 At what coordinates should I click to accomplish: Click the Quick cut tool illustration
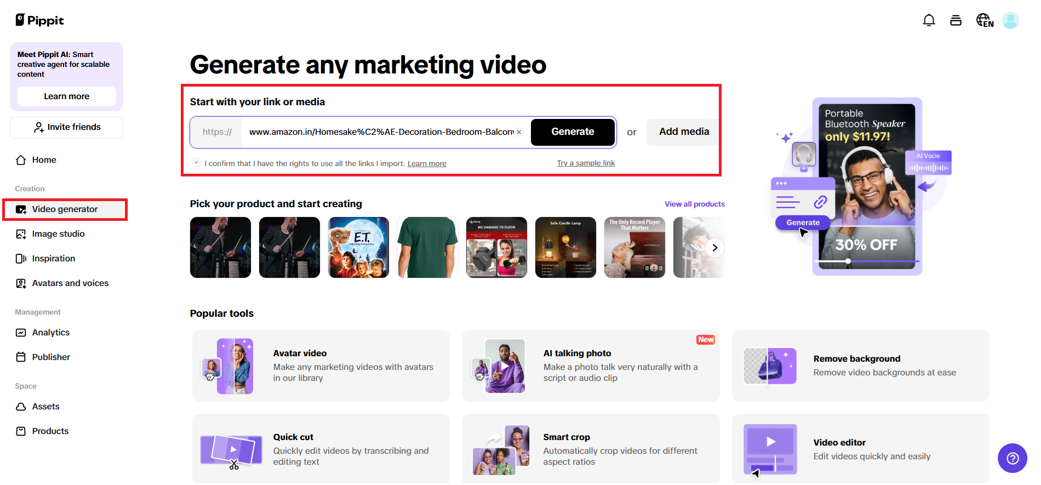[231, 451]
